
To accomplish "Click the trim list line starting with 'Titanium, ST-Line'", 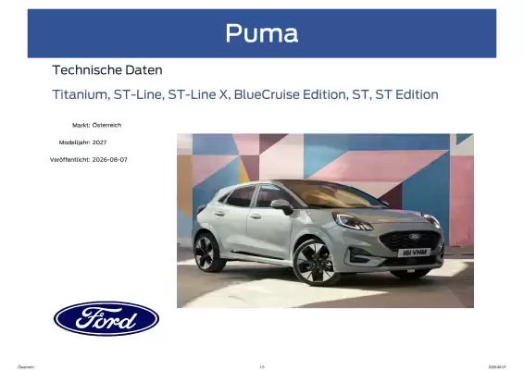I will point(245,94).
